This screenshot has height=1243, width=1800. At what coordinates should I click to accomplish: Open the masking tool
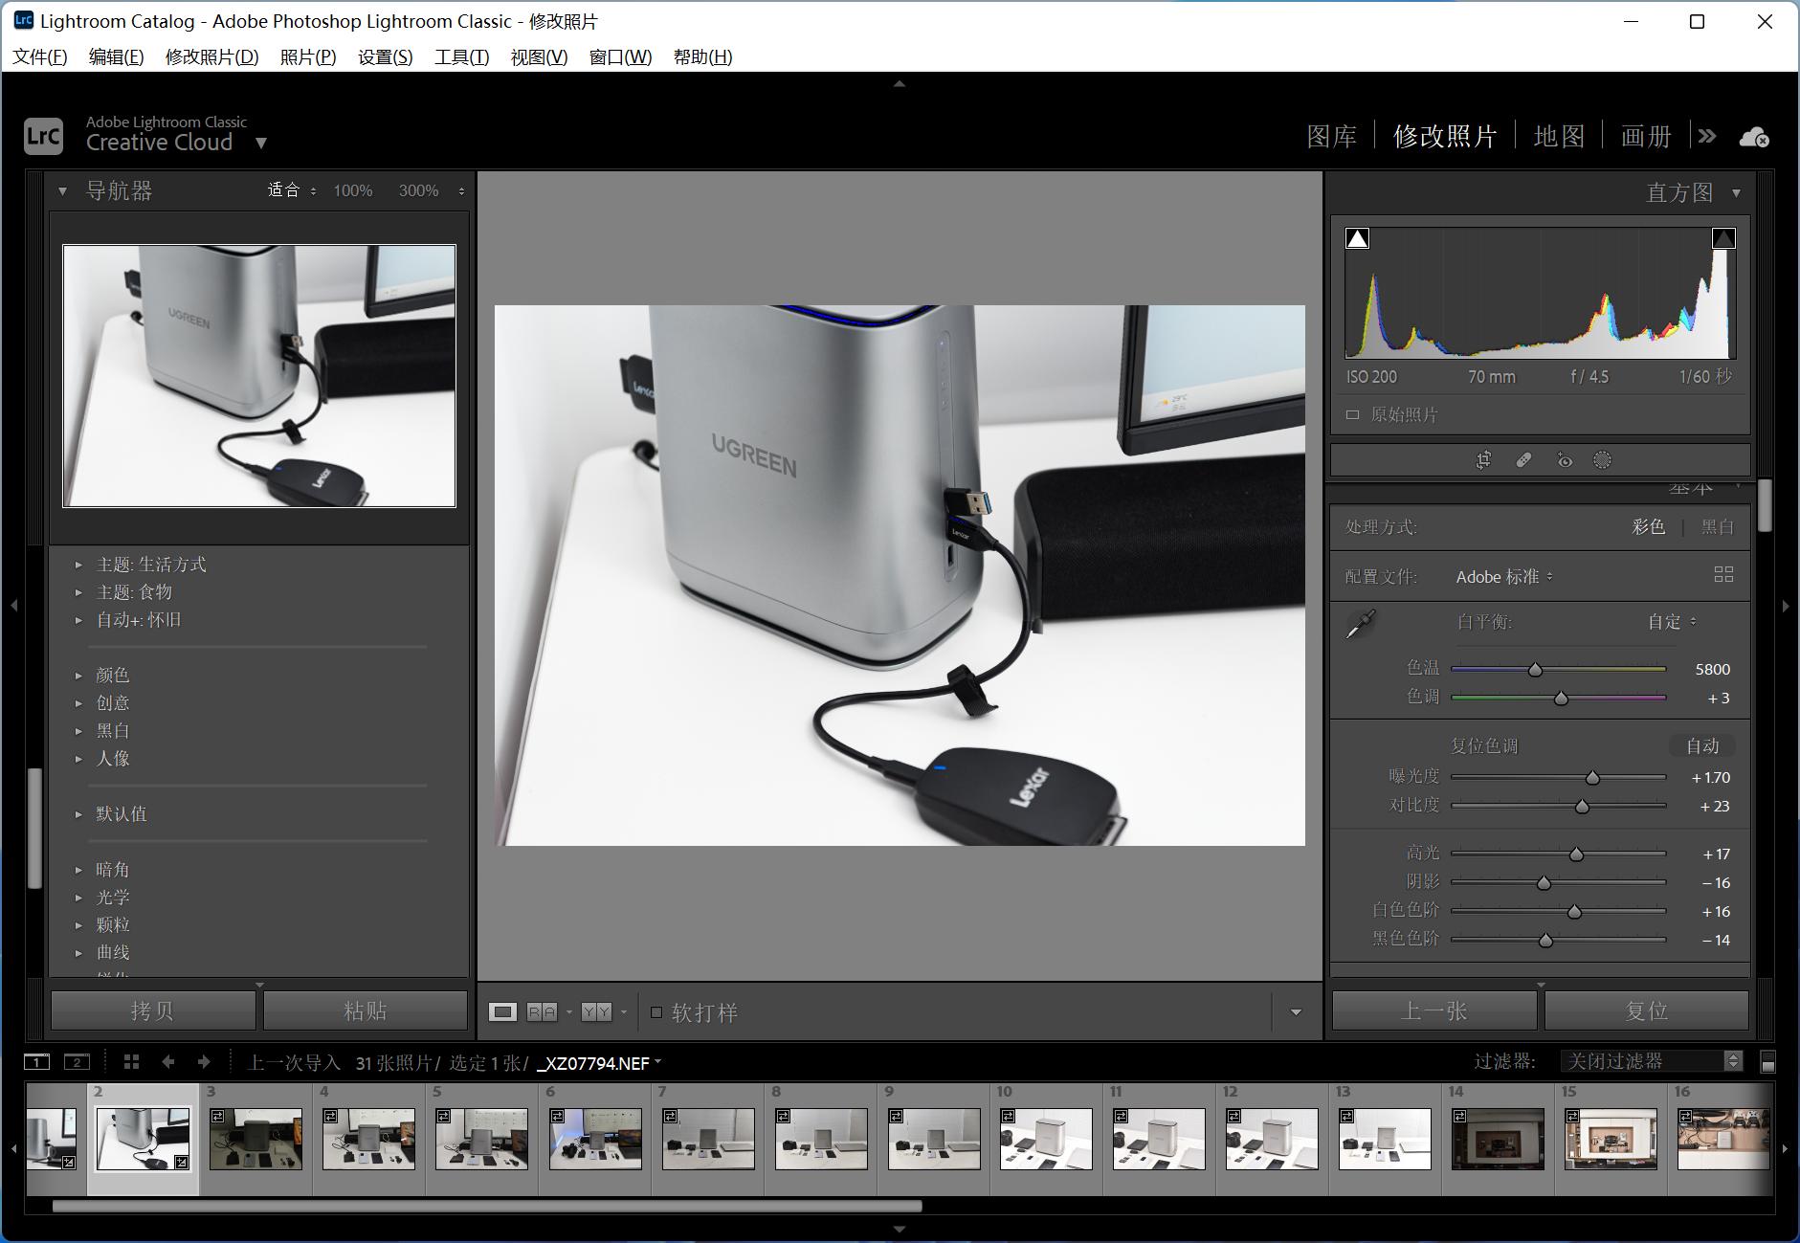1602,460
